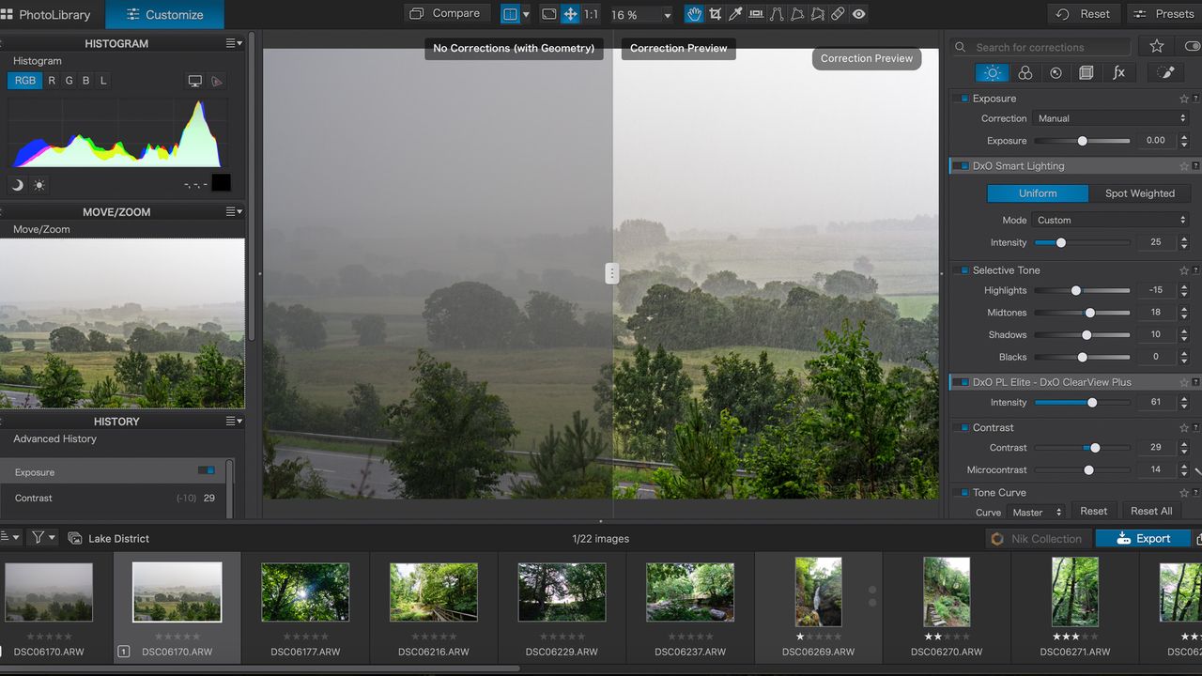Toggle the Exposure correction on/off switch
Screen dimensions: 1202x676
961,99
